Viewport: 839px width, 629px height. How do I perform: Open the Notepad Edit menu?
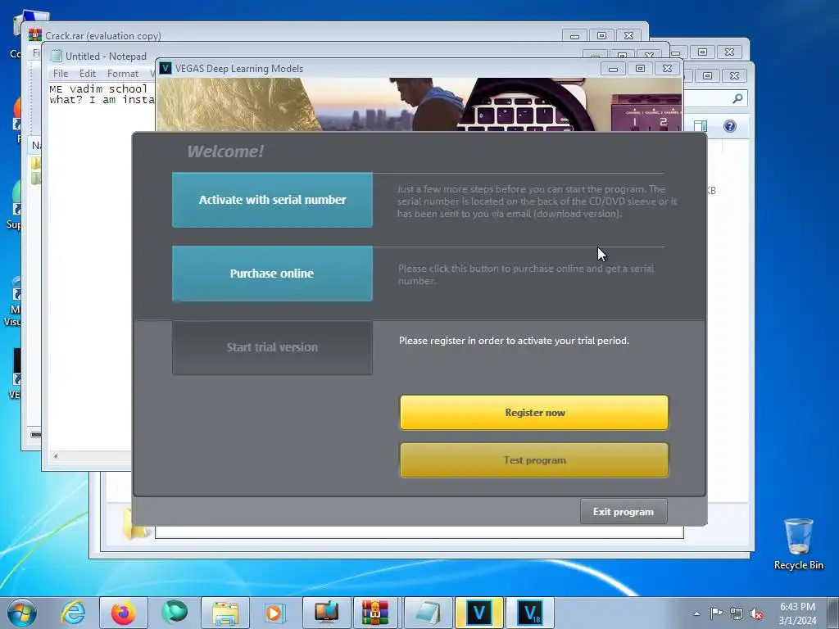pos(87,74)
